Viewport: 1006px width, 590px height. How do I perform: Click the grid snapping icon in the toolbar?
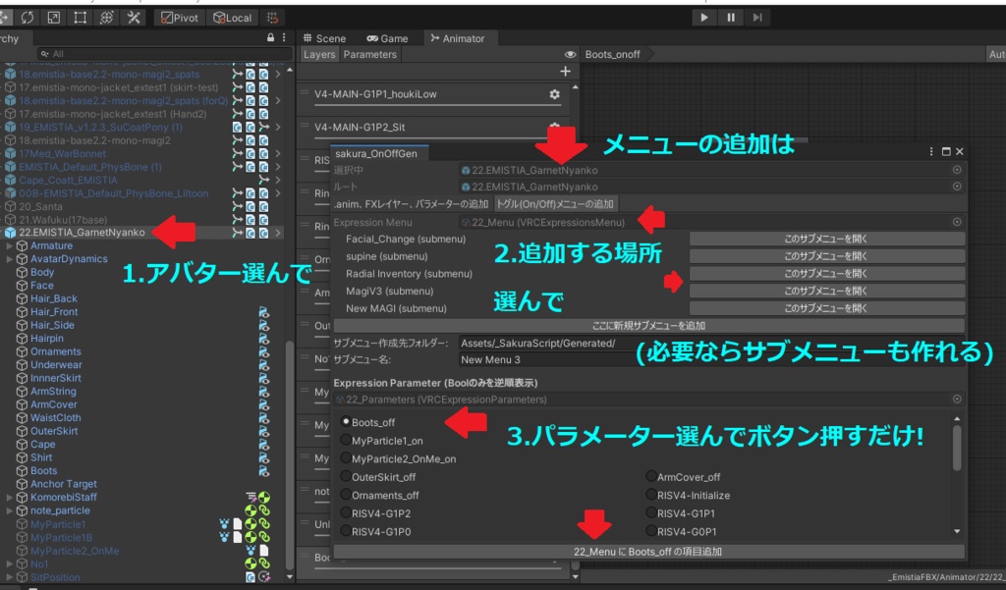[x=272, y=17]
